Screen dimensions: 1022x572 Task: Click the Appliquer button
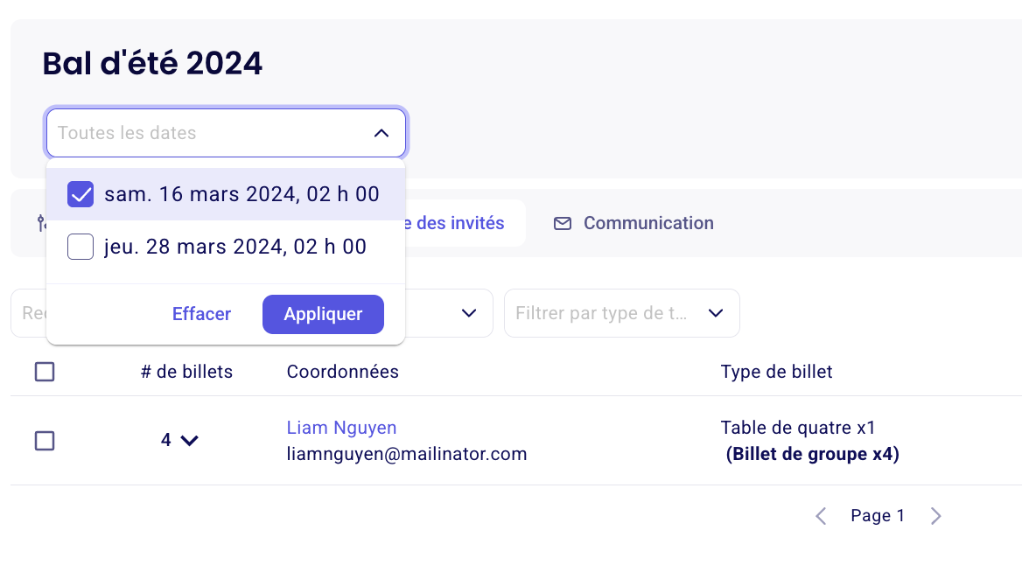pyautogui.click(x=323, y=314)
